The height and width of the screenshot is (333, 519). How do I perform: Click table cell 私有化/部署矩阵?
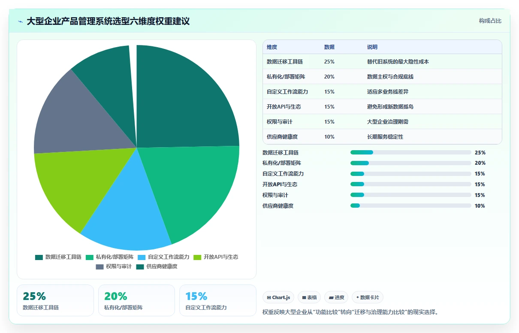[285, 77]
